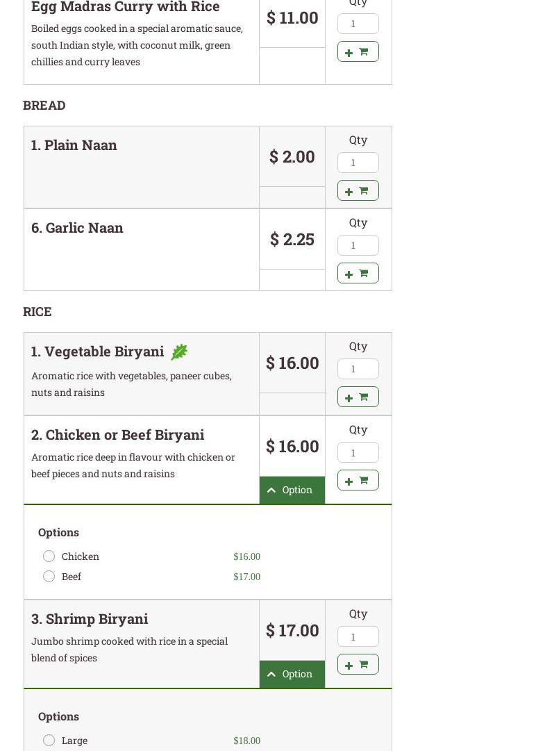The image size is (545, 751).
Task: Select the Beef option radio button
Action: (x=49, y=576)
